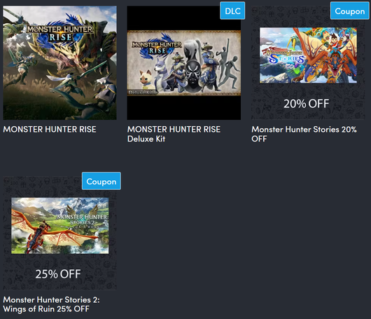This screenshot has width=371, height=319.
Task: Click the 20% OFF discount label
Action: [306, 104]
